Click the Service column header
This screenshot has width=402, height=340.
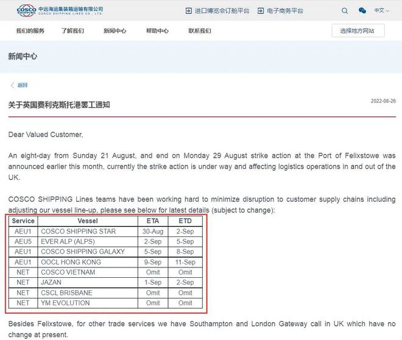point(23,221)
